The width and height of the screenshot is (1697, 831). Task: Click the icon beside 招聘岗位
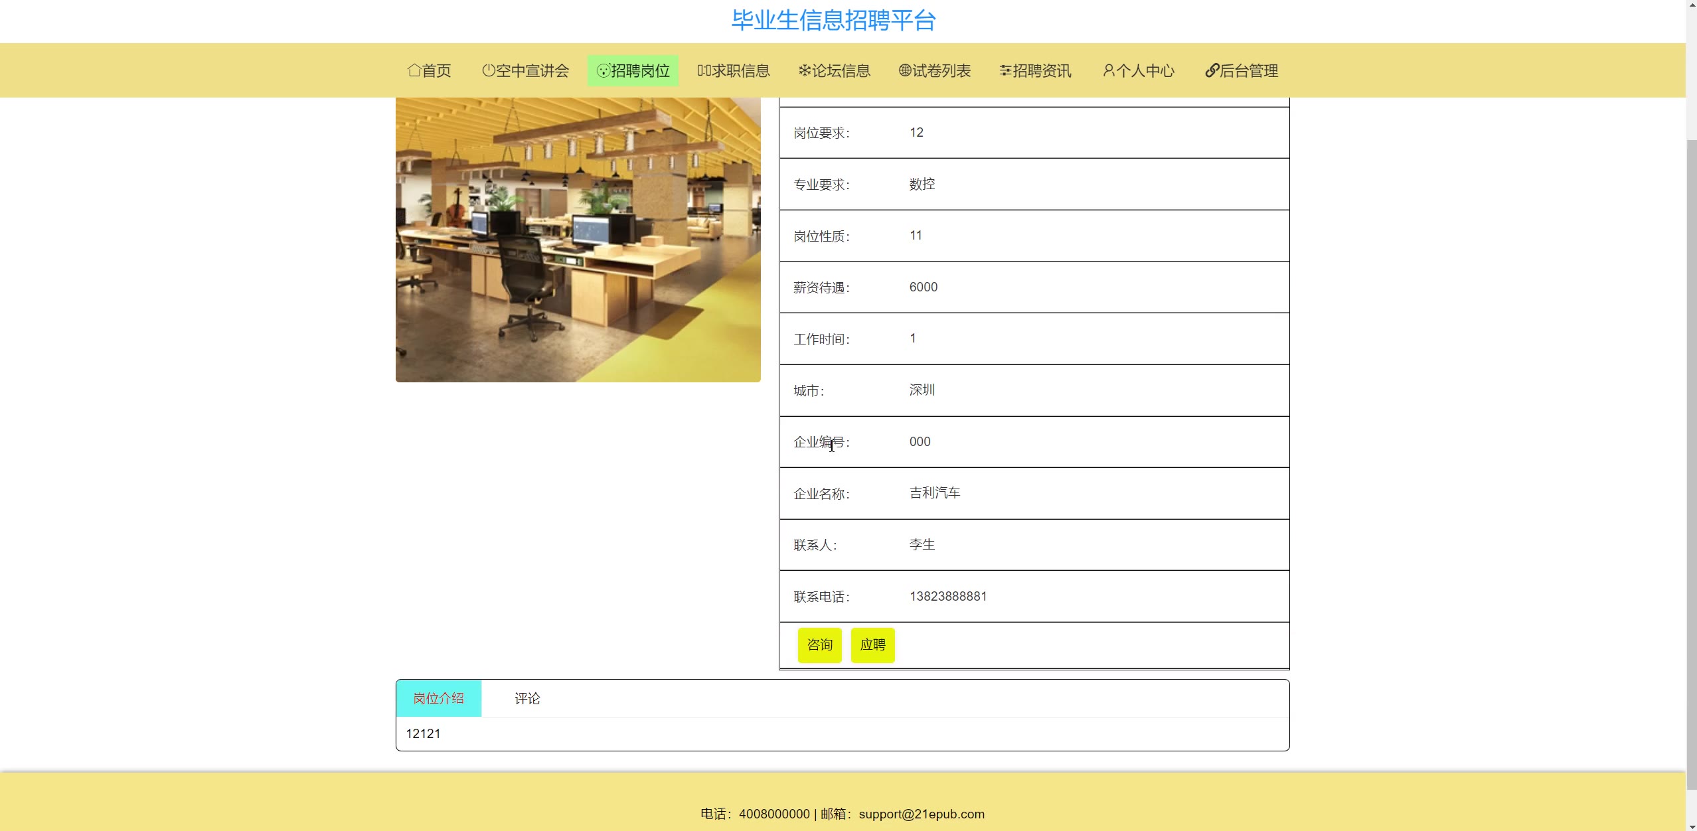pyautogui.click(x=604, y=70)
